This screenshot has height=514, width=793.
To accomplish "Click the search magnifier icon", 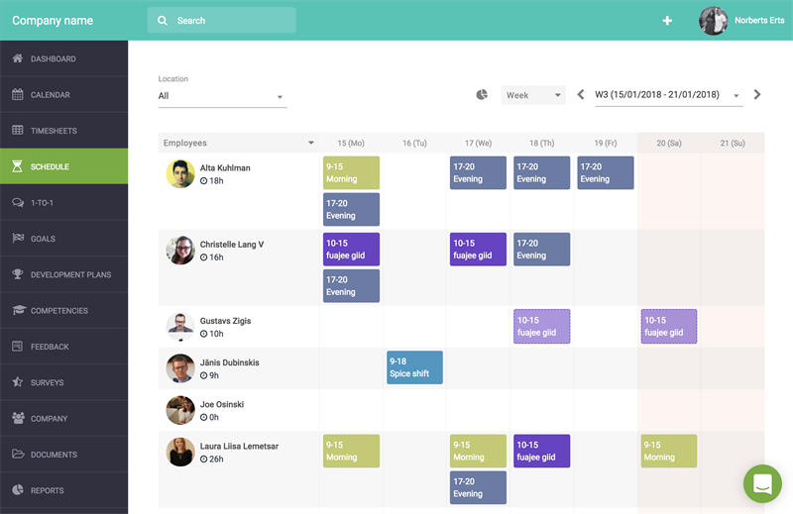I will (163, 20).
